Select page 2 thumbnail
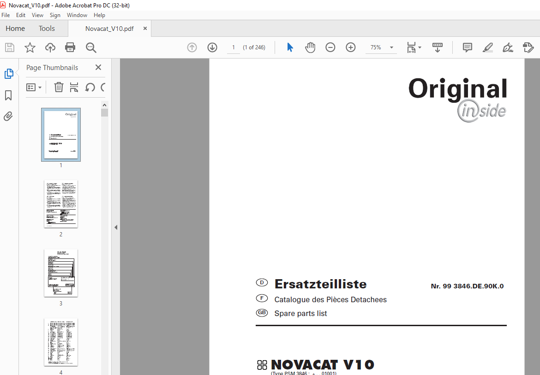540x375 pixels. click(61, 204)
